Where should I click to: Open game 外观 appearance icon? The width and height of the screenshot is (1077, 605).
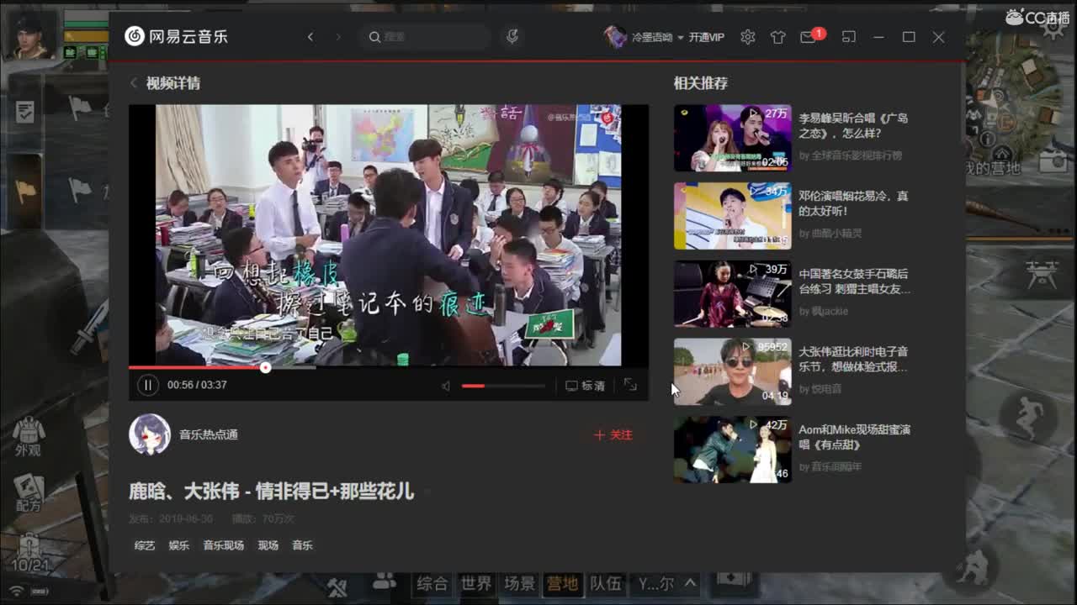pos(28,436)
